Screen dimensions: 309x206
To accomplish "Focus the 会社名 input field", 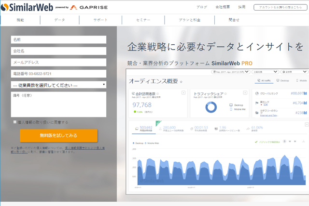I will click(x=58, y=51).
